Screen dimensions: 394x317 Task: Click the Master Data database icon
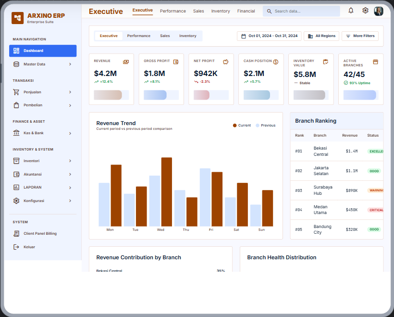(16, 64)
